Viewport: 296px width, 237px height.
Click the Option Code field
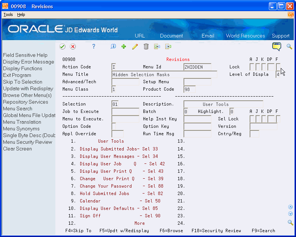pyautogui.click(x=114, y=126)
